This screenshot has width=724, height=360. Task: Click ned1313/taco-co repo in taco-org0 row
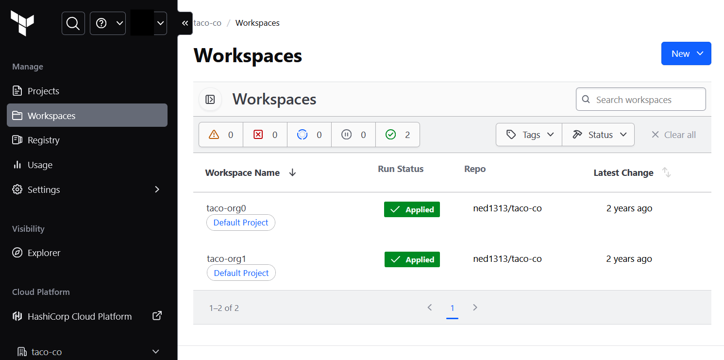[x=507, y=208]
